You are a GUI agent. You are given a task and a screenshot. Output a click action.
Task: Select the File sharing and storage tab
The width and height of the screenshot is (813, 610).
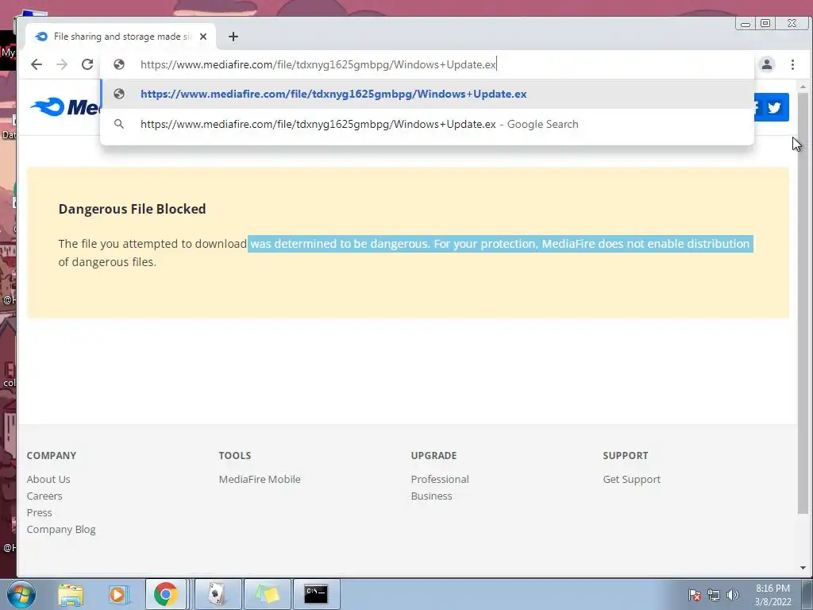pos(121,37)
